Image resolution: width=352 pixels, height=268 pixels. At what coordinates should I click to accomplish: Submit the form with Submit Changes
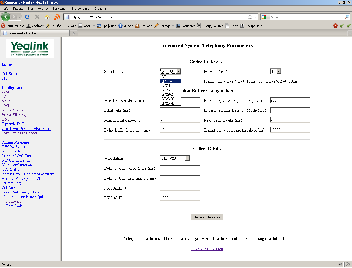click(x=207, y=217)
